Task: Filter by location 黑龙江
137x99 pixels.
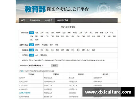Action: [75, 33]
